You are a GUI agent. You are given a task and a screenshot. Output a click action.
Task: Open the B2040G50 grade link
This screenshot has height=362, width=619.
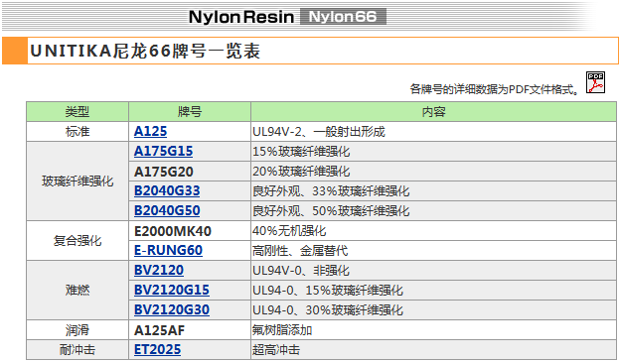tap(167, 210)
